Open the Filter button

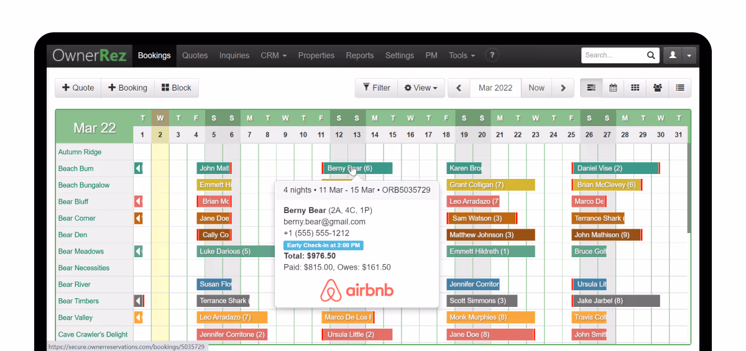pyautogui.click(x=376, y=88)
